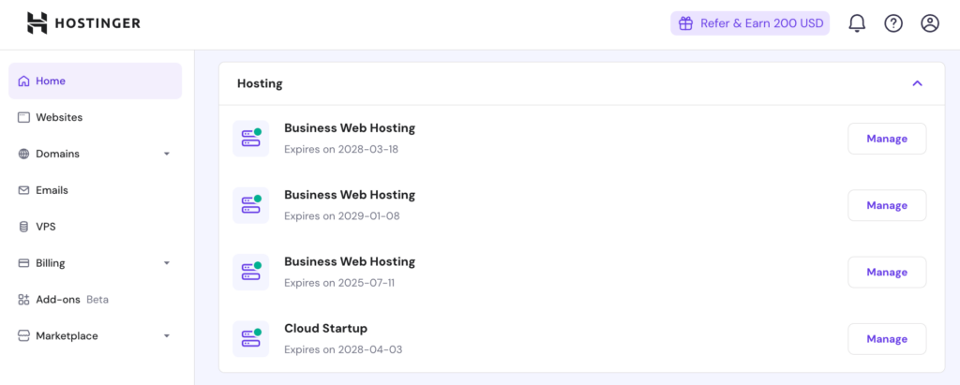Click the Cloud Startup title
This screenshot has height=385, width=960.
(325, 328)
